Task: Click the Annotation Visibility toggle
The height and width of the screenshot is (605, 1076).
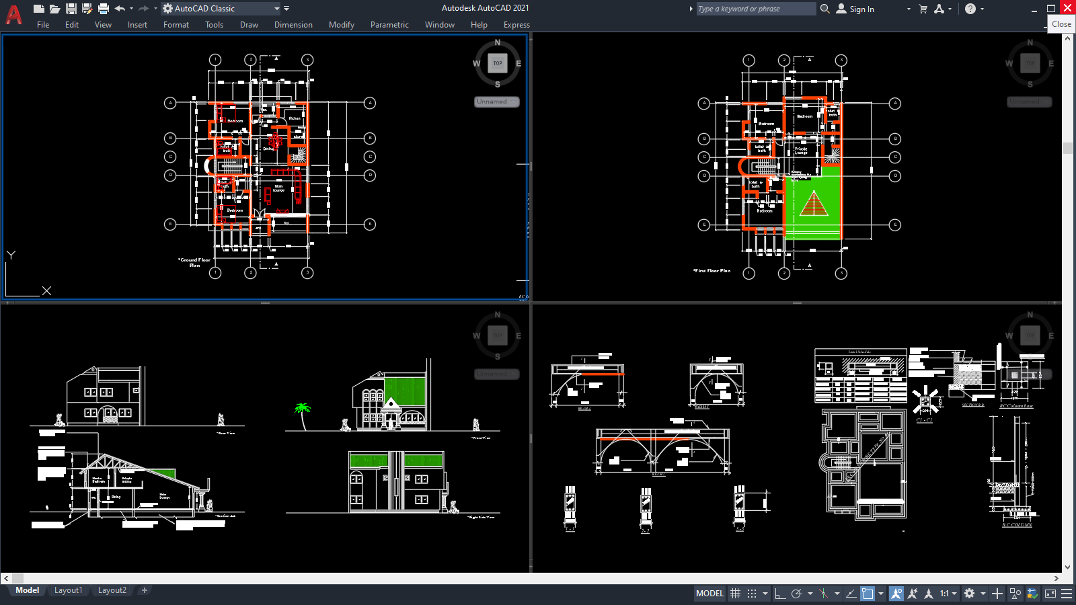Action: tap(896, 593)
